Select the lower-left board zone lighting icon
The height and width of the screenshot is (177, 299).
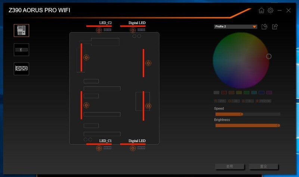[x=86, y=105]
